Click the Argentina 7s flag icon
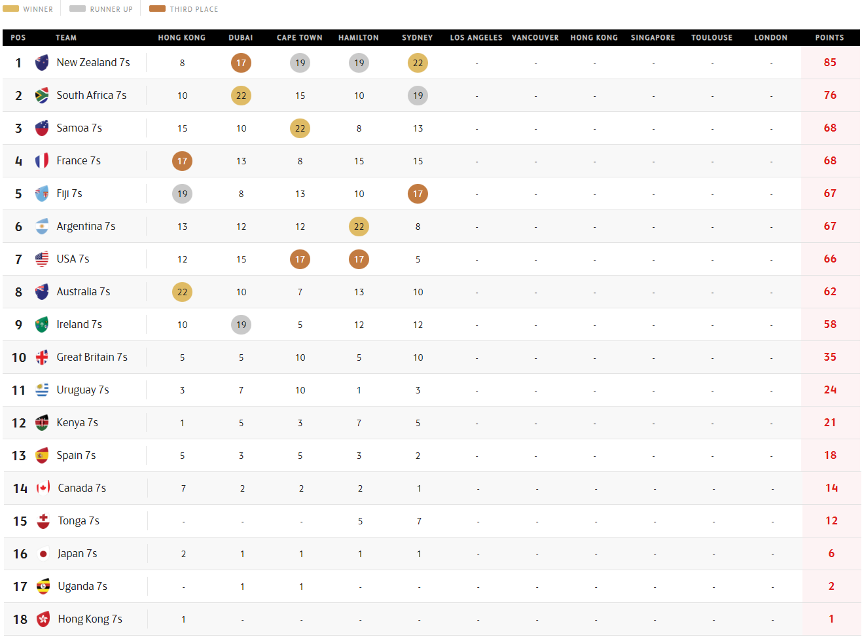 pyautogui.click(x=42, y=227)
